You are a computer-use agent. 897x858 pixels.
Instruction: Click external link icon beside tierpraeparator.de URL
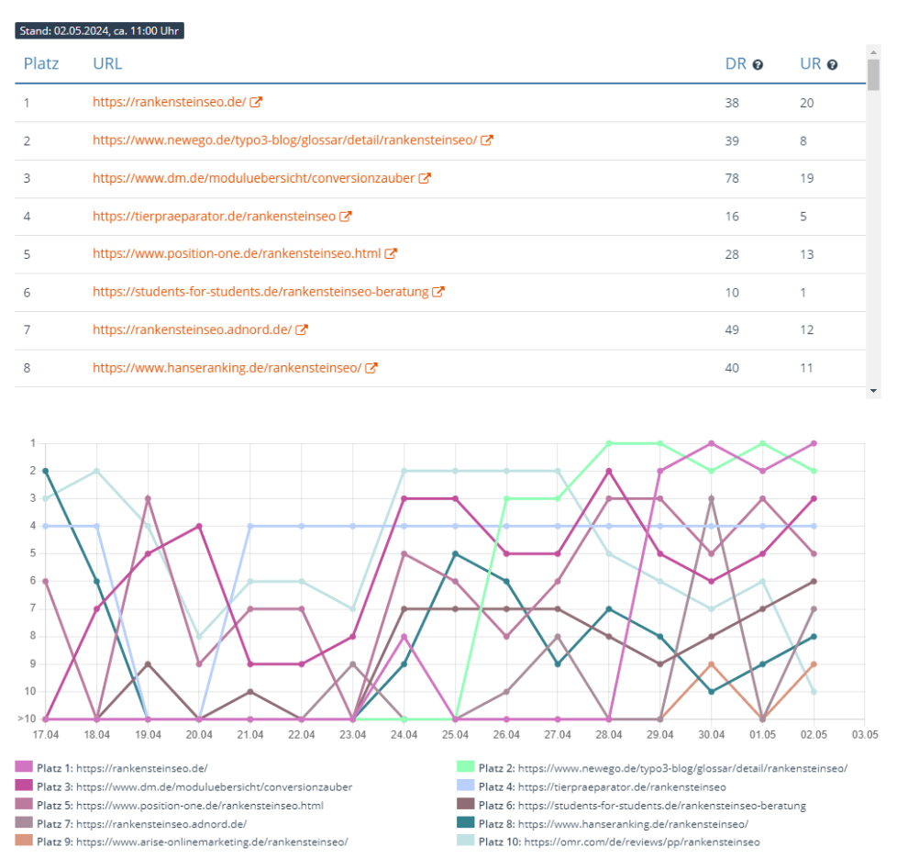pos(346,217)
